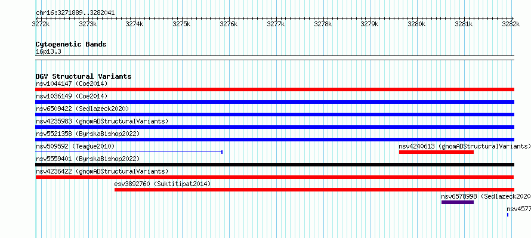
Task: Open the nsv4240613 red variant bar
Action: [x=436, y=152]
